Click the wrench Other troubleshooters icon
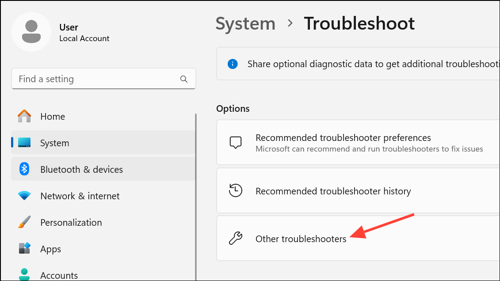This screenshot has width=500, height=281. click(x=236, y=238)
